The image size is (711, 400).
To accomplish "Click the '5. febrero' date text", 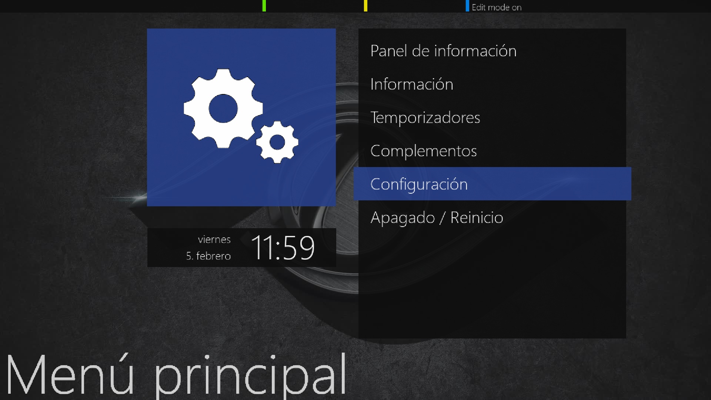I will [208, 256].
